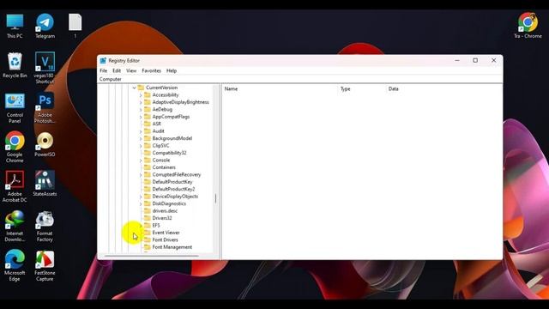Open the View menu
Image resolution: width=549 pixels, height=309 pixels.
[131, 70]
